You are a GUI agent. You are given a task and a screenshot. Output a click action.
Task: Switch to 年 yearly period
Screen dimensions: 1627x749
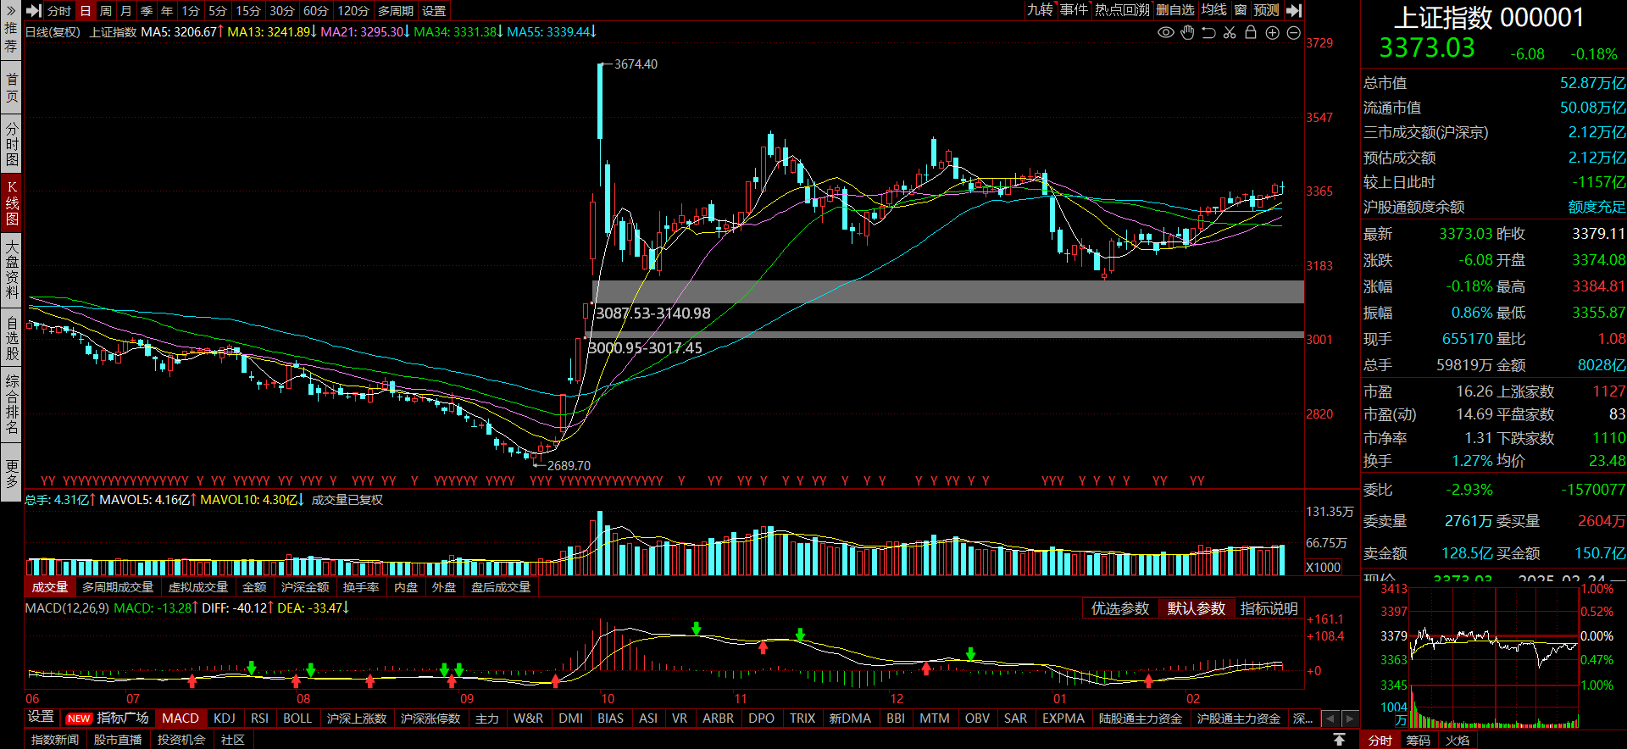pos(167,10)
